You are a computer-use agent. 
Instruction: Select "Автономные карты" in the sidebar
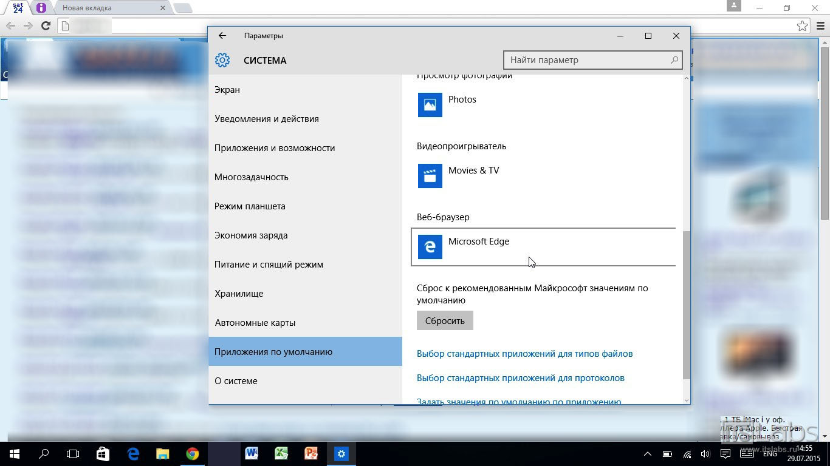pos(305,323)
